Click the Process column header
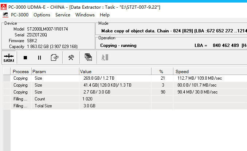 tap(21, 71)
